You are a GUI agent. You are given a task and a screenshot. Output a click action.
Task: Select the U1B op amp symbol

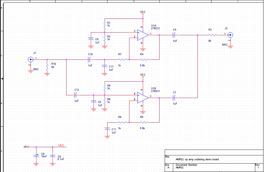(x=143, y=98)
